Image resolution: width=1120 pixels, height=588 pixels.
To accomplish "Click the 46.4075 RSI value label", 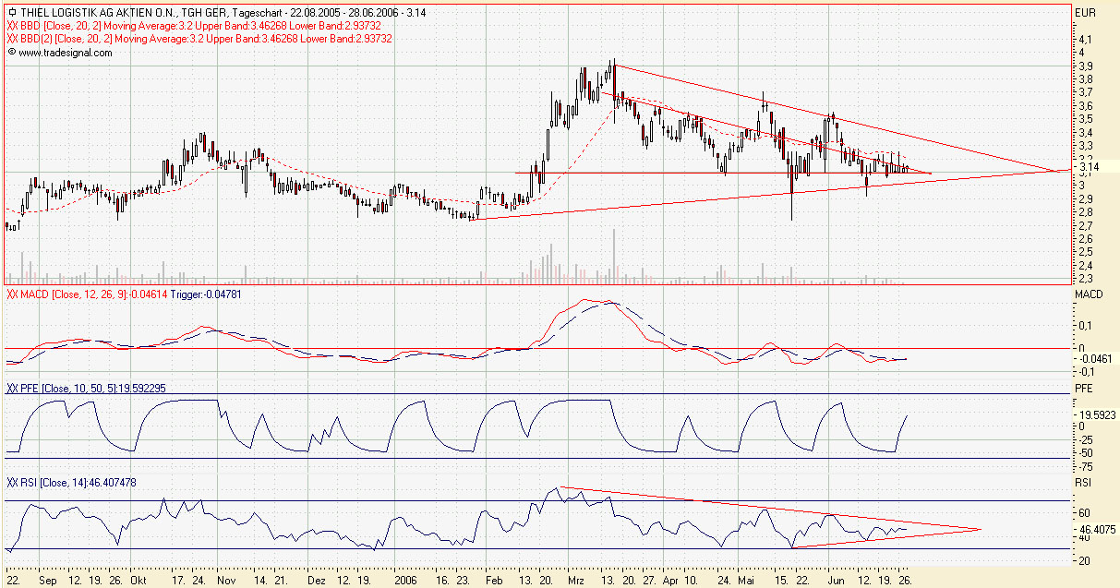I will point(1095,531).
